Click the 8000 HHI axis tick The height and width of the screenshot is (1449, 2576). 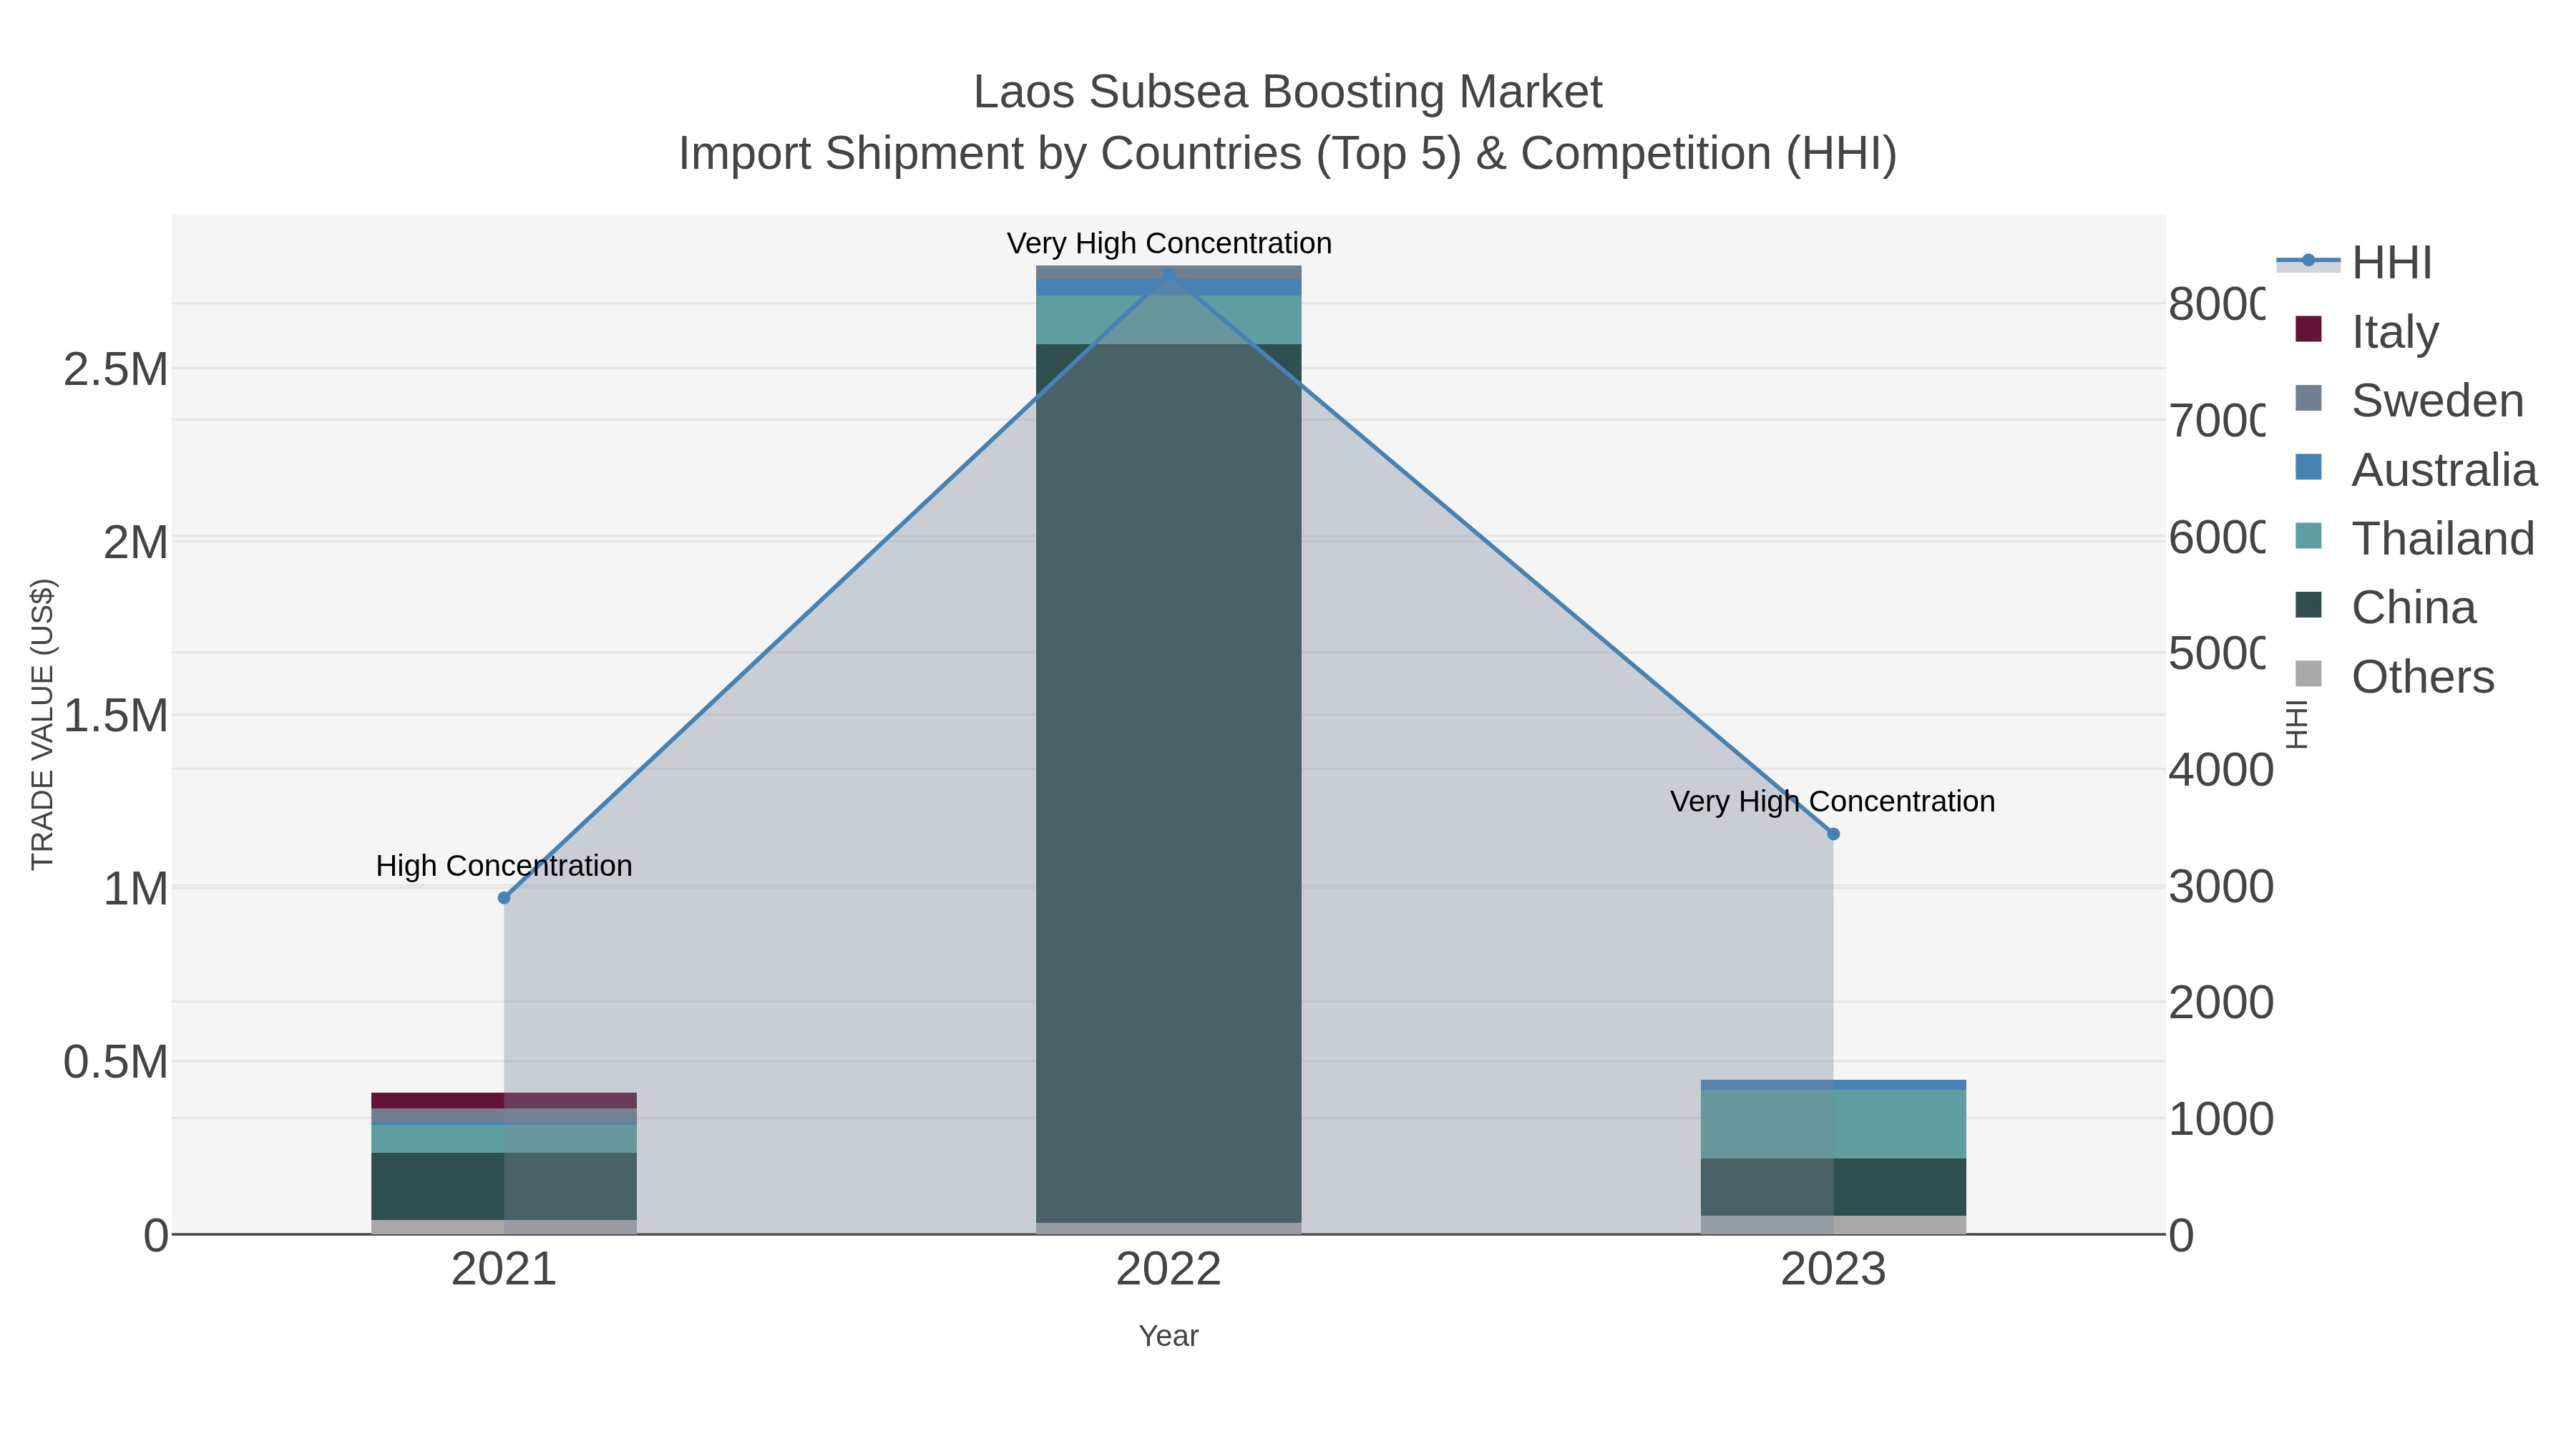[x=2216, y=304]
